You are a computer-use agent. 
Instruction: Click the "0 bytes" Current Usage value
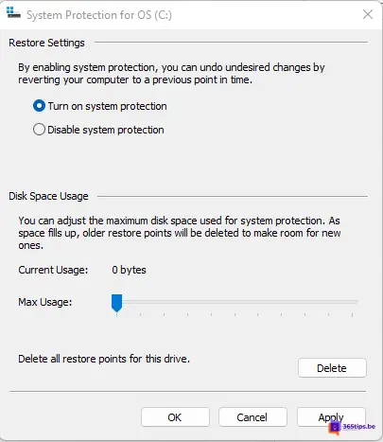[129, 270]
